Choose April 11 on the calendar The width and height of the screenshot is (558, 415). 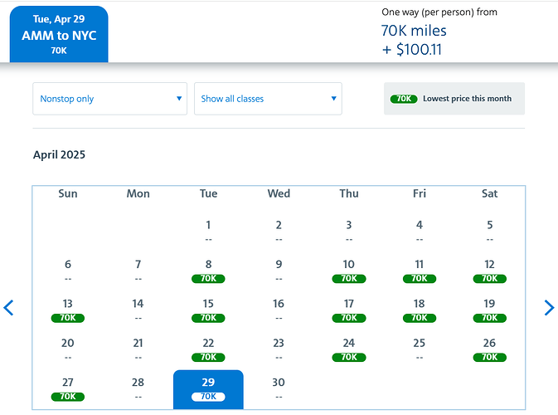tap(420, 271)
